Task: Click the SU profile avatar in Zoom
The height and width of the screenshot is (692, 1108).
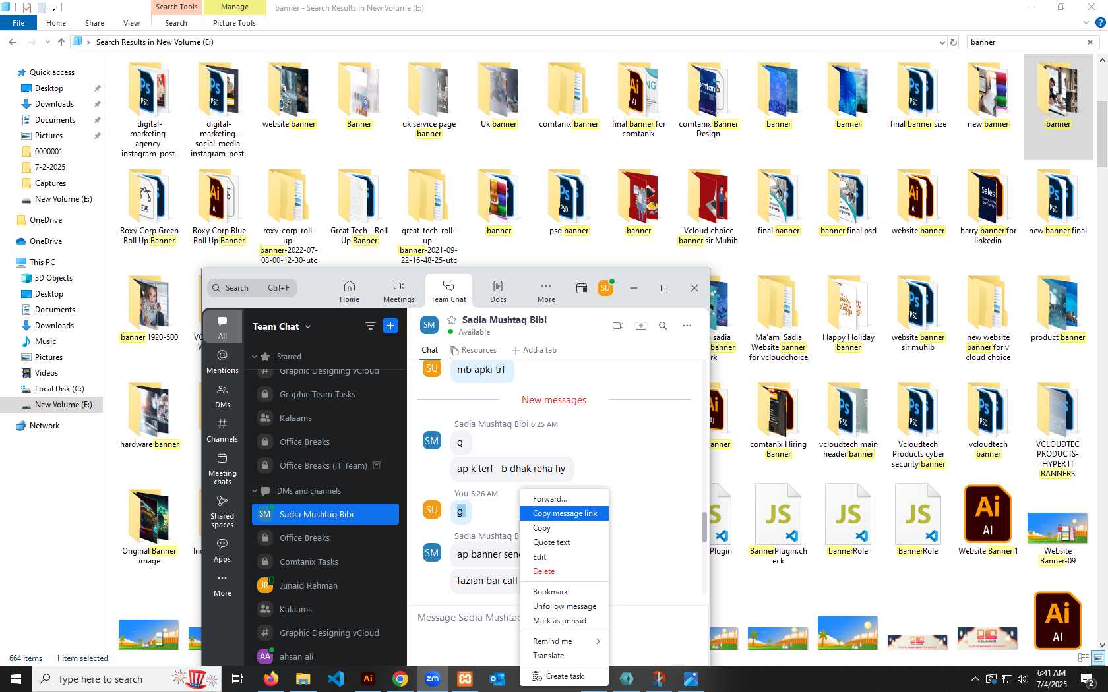Action: [x=605, y=288]
